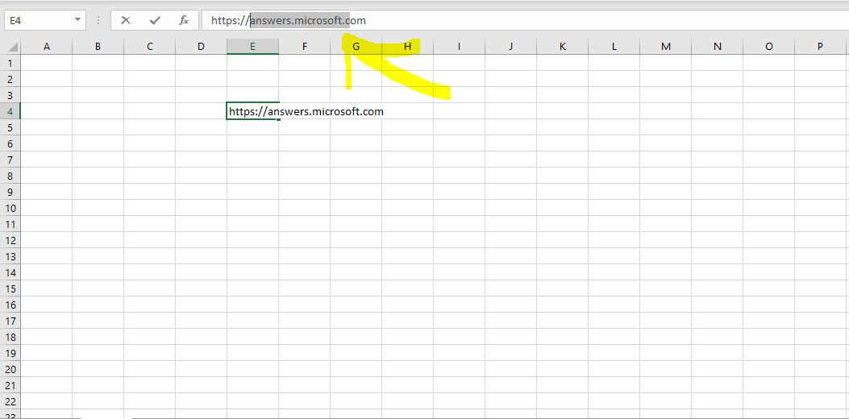Select row 4 header
849x419 pixels.
point(10,111)
